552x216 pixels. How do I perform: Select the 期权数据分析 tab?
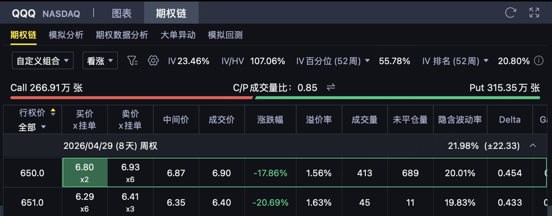tap(122, 35)
